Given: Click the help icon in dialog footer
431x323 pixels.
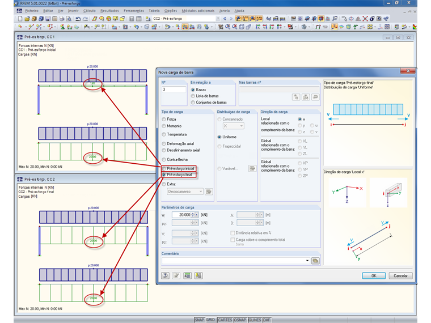Looking at the screenshot, I should point(166,276).
